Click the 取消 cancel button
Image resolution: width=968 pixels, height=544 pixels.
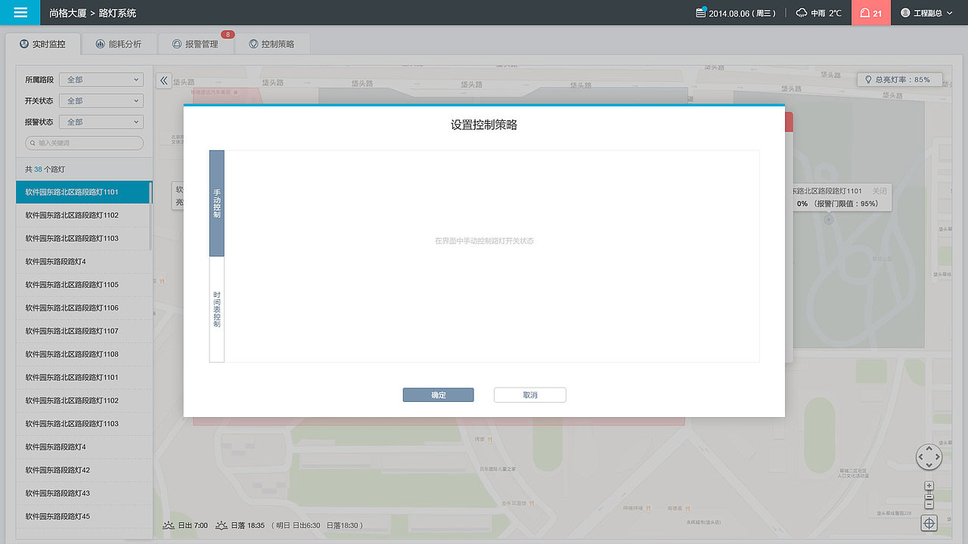click(x=529, y=394)
